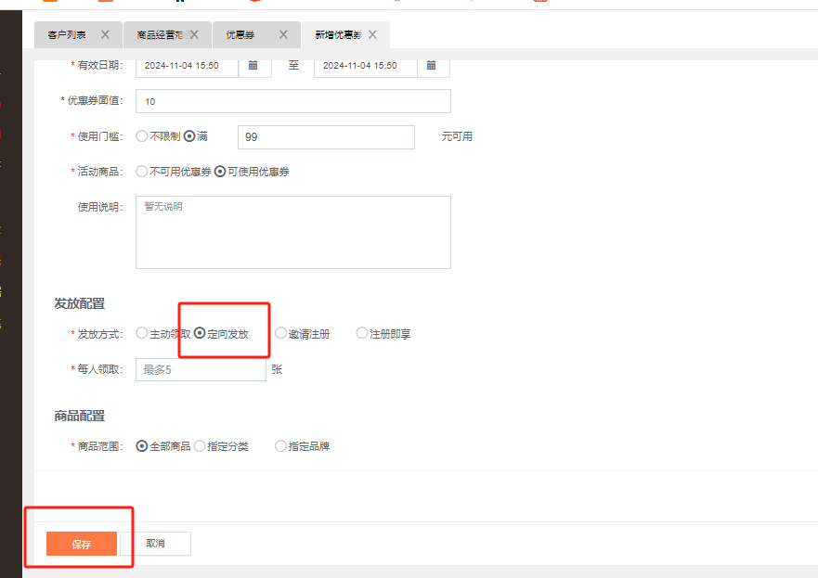Viewport: 818px width, 578px height.
Task: Choose 邀请注册 distribution method
Action: point(281,333)
